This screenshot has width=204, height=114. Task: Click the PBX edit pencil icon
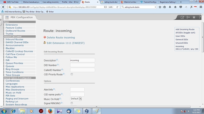tap(182, 17)
